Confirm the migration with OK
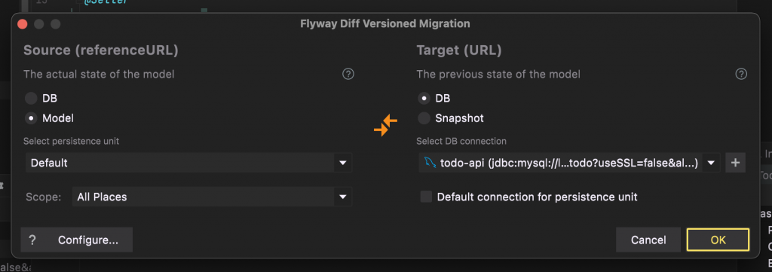Screen dimensions: 772x272 point(718,240)
